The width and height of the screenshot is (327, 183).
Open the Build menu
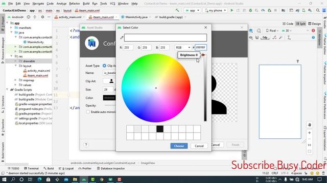[x=86, y=4]
